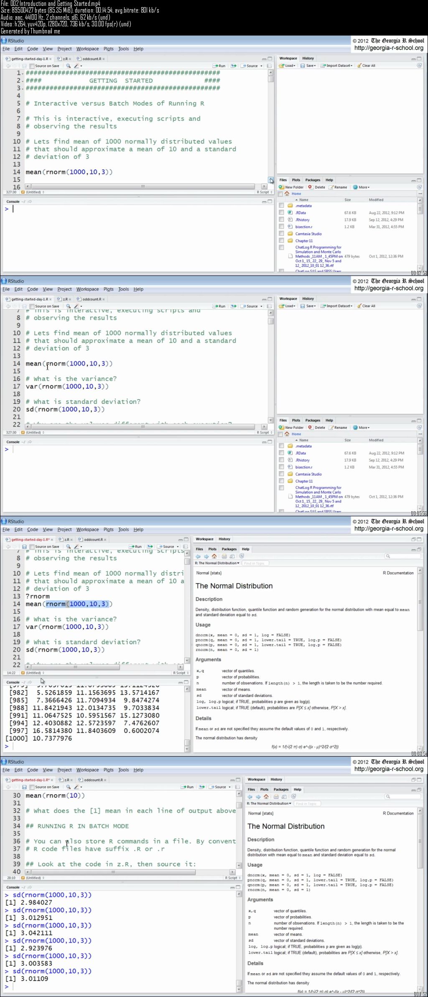The height and width of the screenshot is (997, 428).
Task: Open Plots menu in 00:05:56 frame menu bar
Action: [109, 289]
